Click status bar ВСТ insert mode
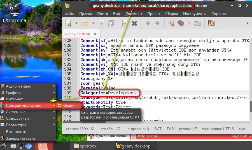Image resolution: width=252 pixels, height=150 pixels. point(158,129)
